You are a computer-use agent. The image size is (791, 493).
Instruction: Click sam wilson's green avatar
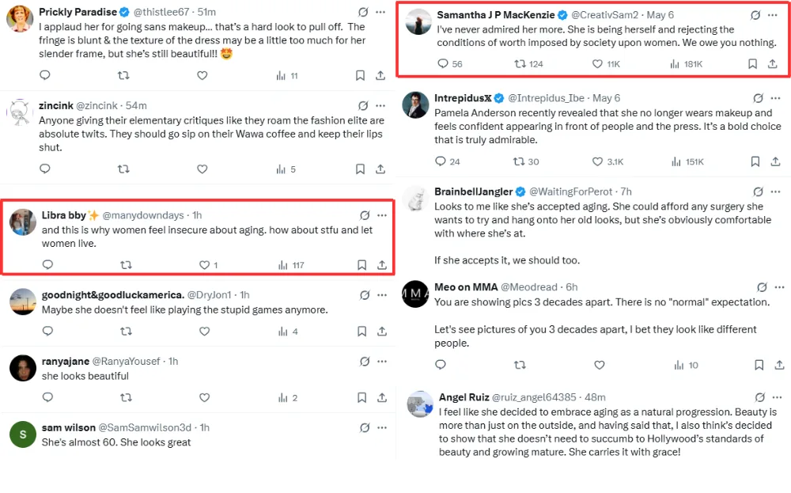click(22, 434)
